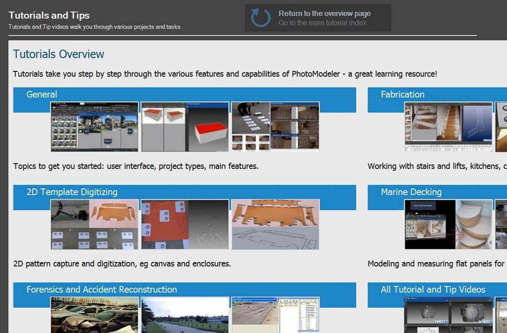The image size is (507, 333).
Task: Click Return to the overview page
Action: 324,13
